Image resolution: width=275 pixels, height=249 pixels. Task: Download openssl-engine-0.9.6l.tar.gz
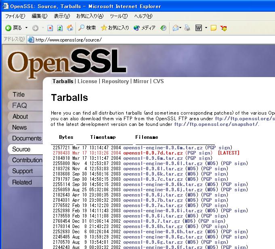(163, 163)
